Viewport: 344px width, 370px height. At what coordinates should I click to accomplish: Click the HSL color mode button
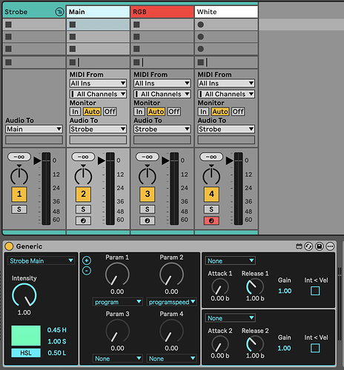26,353
